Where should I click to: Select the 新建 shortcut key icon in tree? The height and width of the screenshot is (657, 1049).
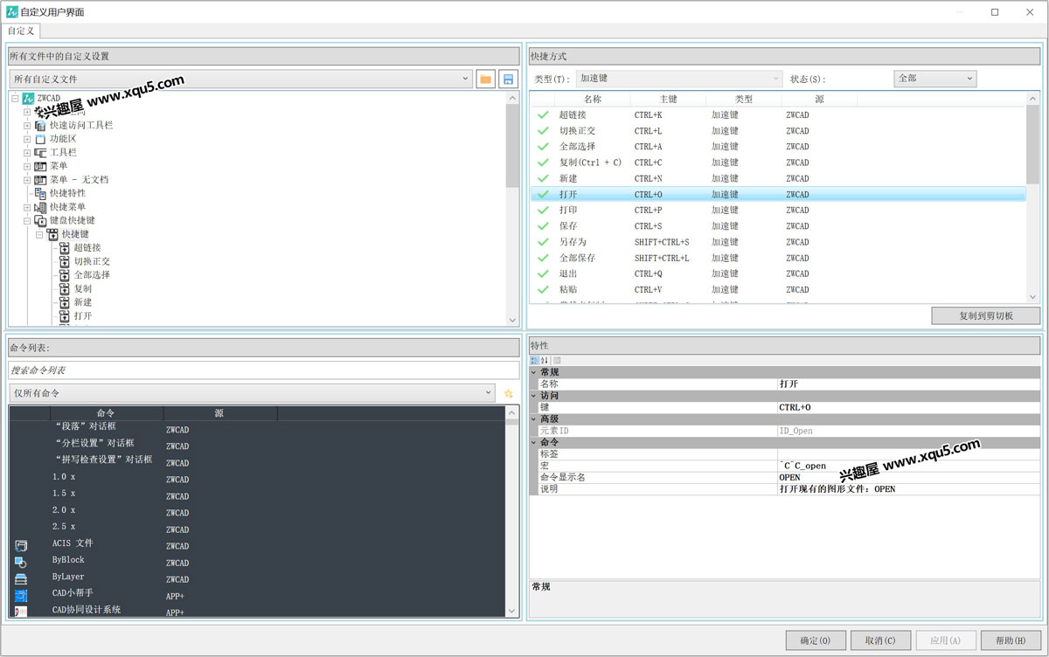[x=65, y=302]
